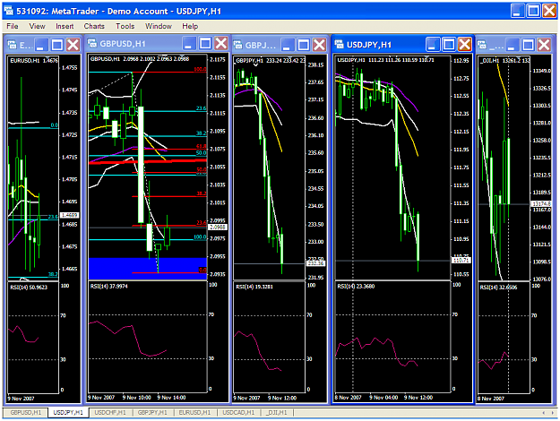Click the USDJPY,H1 window title bar text

(369, 45)
